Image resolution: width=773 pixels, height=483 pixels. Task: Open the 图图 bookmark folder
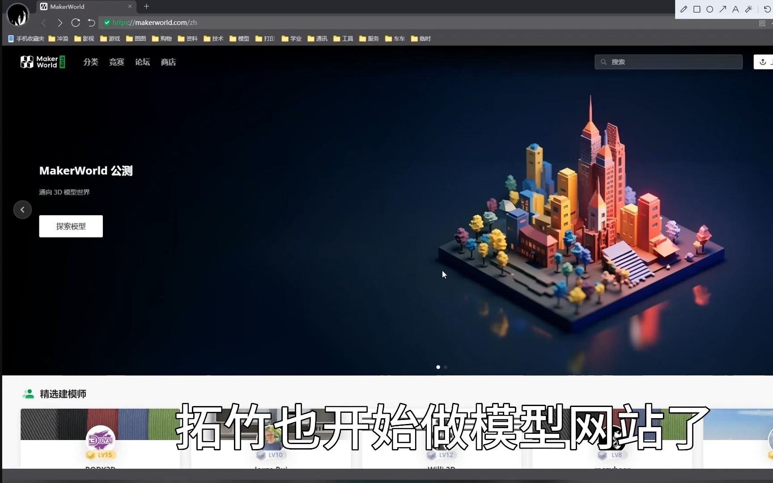point(136,38)
